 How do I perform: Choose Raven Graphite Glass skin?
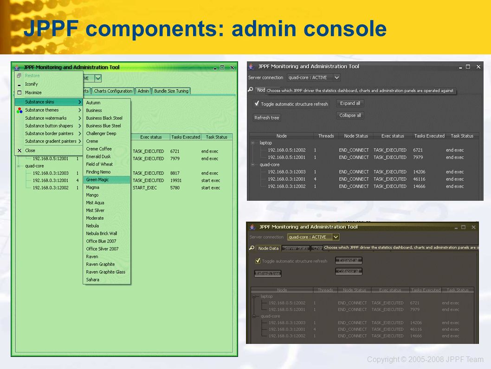(107, 272)
